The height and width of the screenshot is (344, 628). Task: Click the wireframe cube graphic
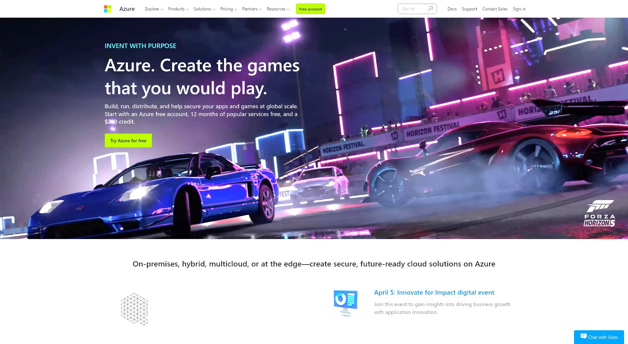[134, 309]
